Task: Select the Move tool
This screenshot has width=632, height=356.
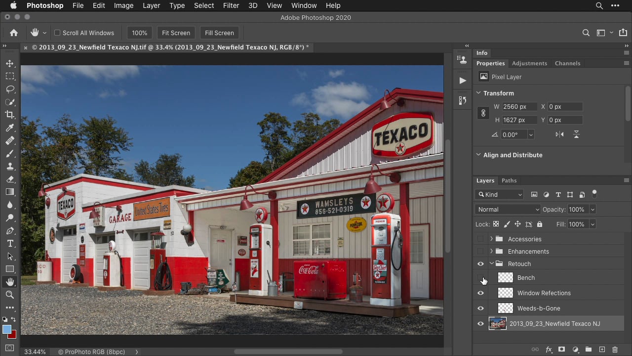Action: (9, 63)
